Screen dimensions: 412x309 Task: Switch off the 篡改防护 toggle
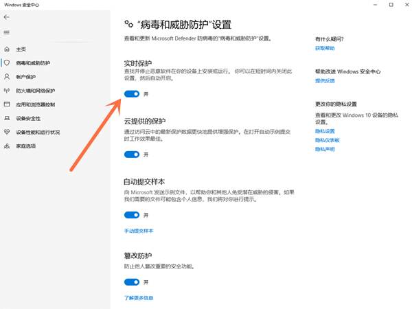pos(132,282)
